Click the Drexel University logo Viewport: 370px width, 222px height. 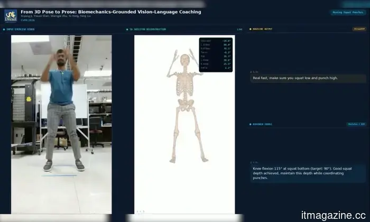coord(11,16)
